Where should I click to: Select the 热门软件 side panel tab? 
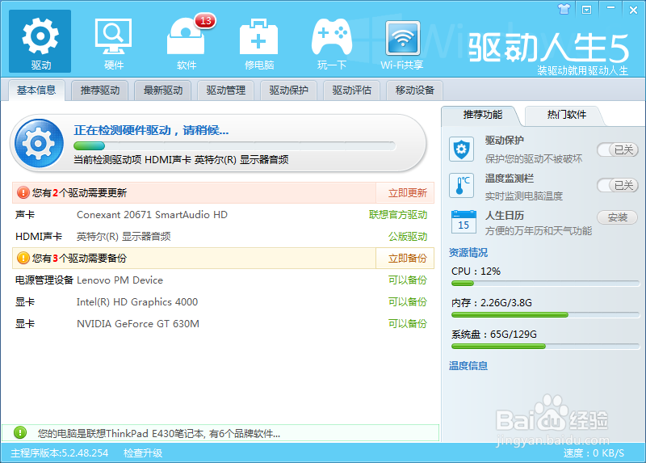[x=567, y=115]
